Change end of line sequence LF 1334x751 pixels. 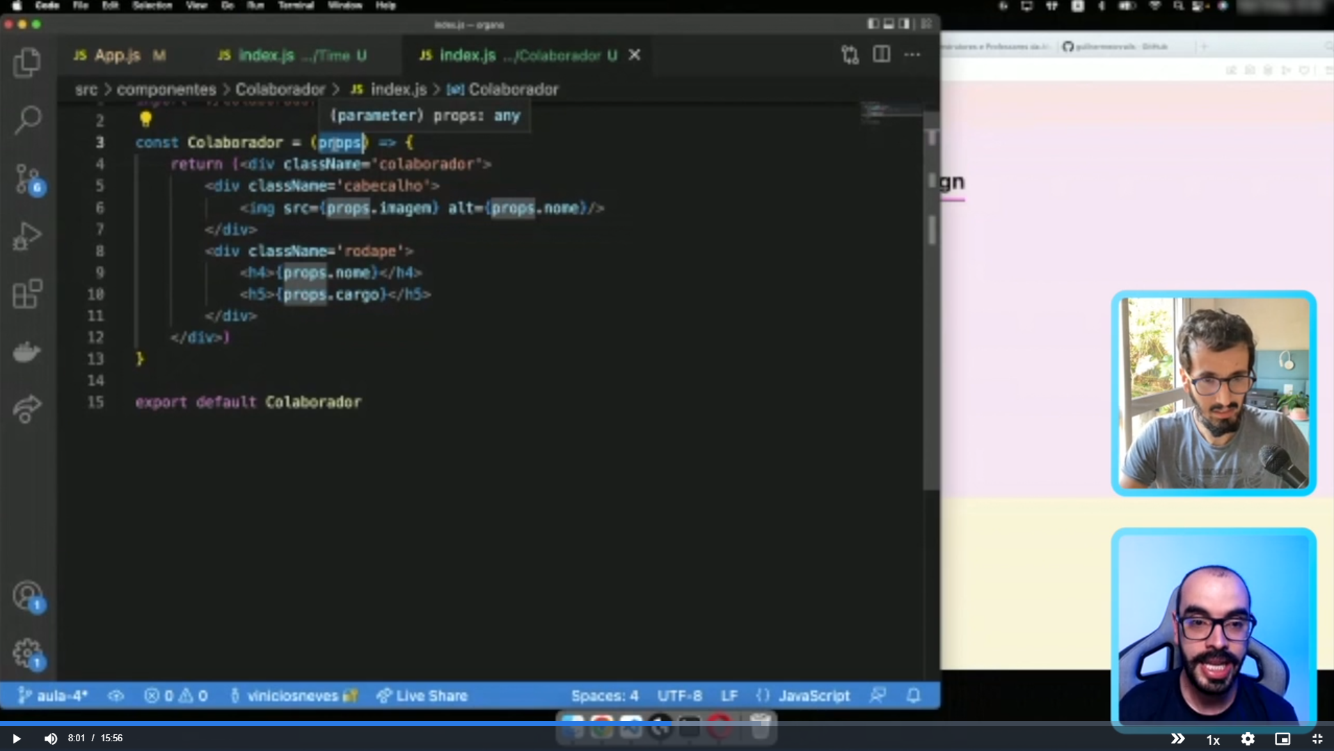(x=729, y=695)
